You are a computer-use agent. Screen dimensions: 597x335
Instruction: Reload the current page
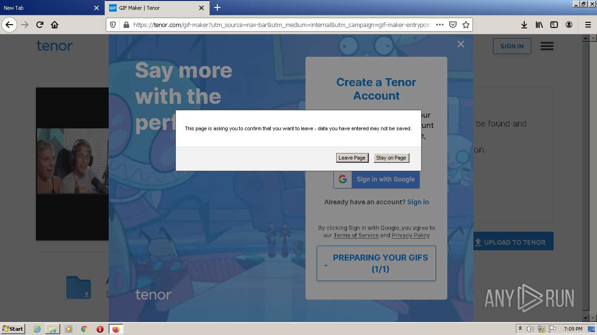(40, 25)
